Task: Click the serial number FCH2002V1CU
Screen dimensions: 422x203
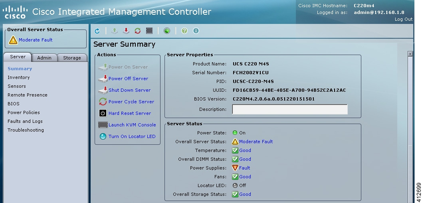Action: click(x=251, y=73)
